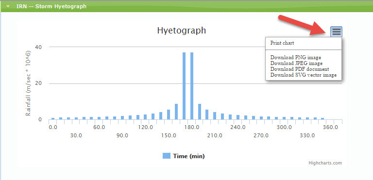Collapse the IRN Storm Hyetograph panel arrow
This screenshot has height=180, width=373.
[x=8, y=6]
